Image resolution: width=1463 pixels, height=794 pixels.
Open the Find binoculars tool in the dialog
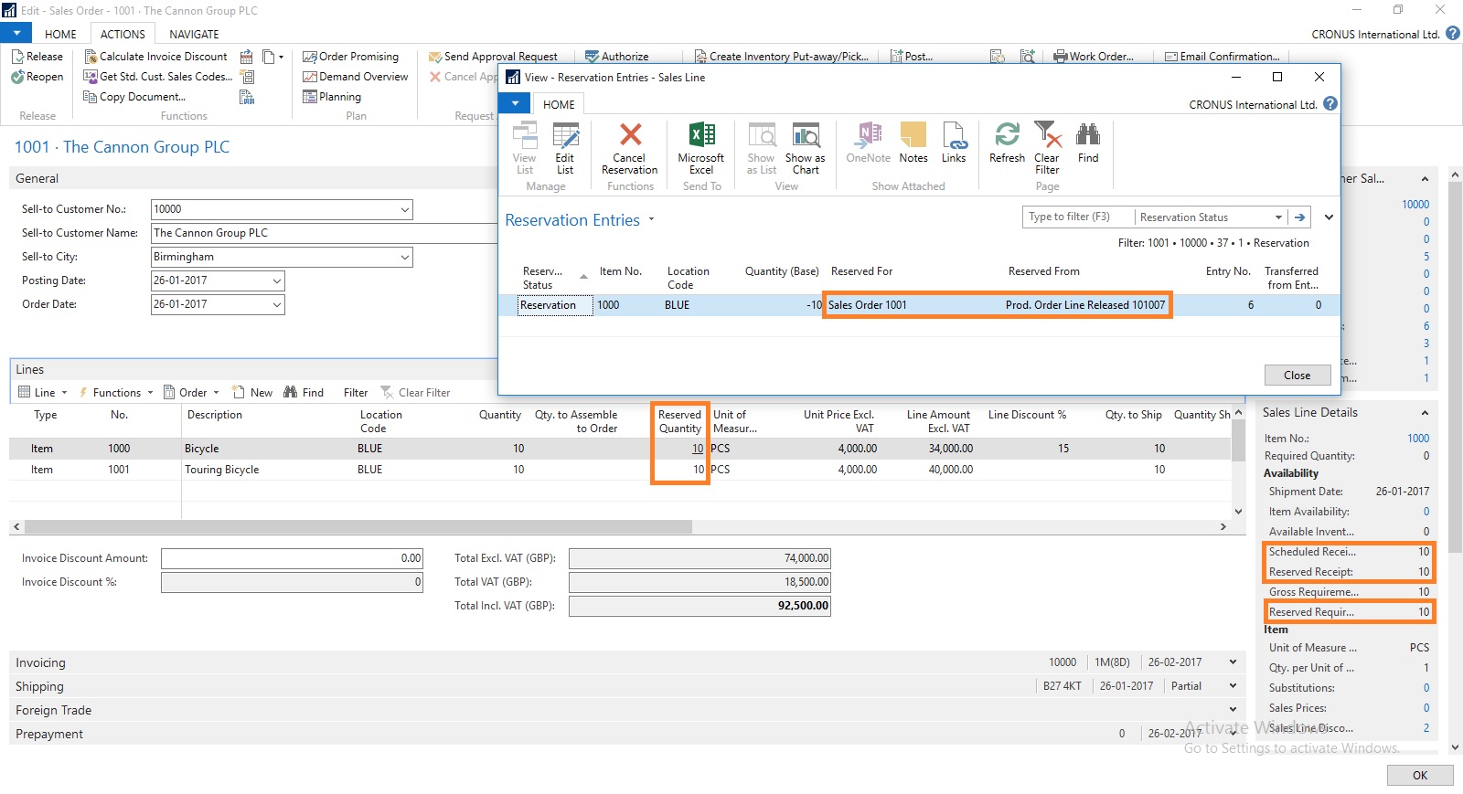coord(1088,136)
